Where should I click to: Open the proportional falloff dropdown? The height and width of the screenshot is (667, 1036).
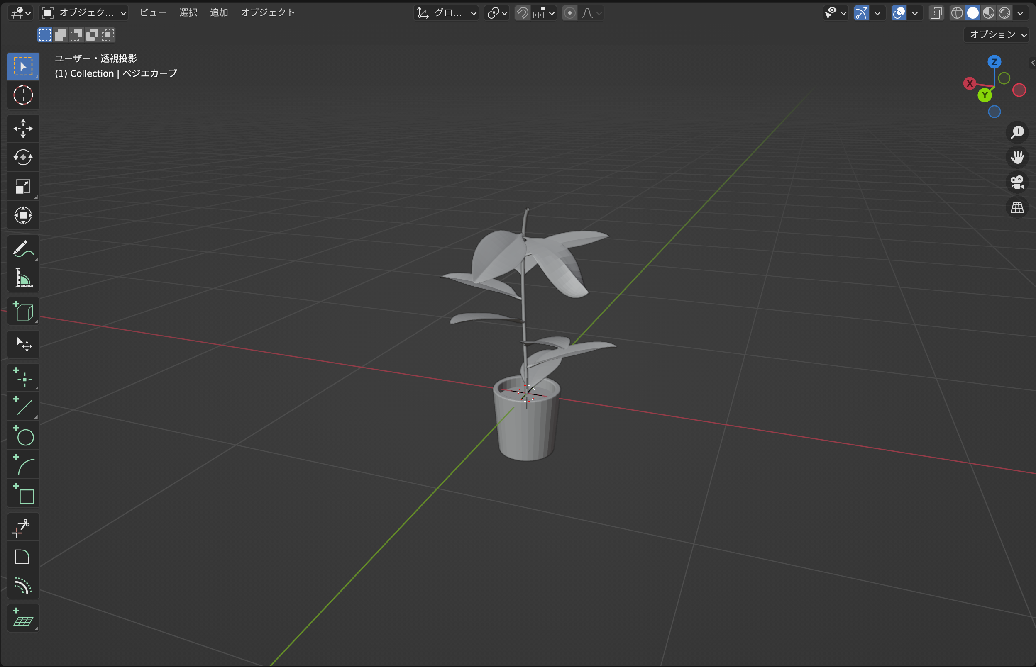(591, 13)
